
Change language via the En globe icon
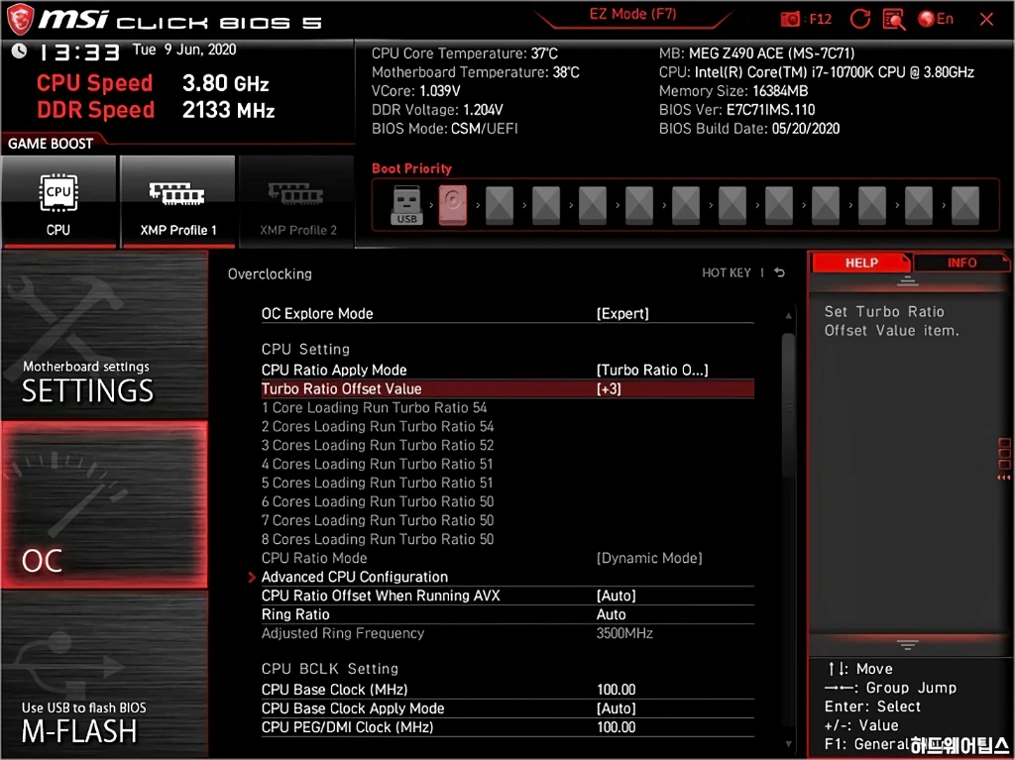coord(936,19)
